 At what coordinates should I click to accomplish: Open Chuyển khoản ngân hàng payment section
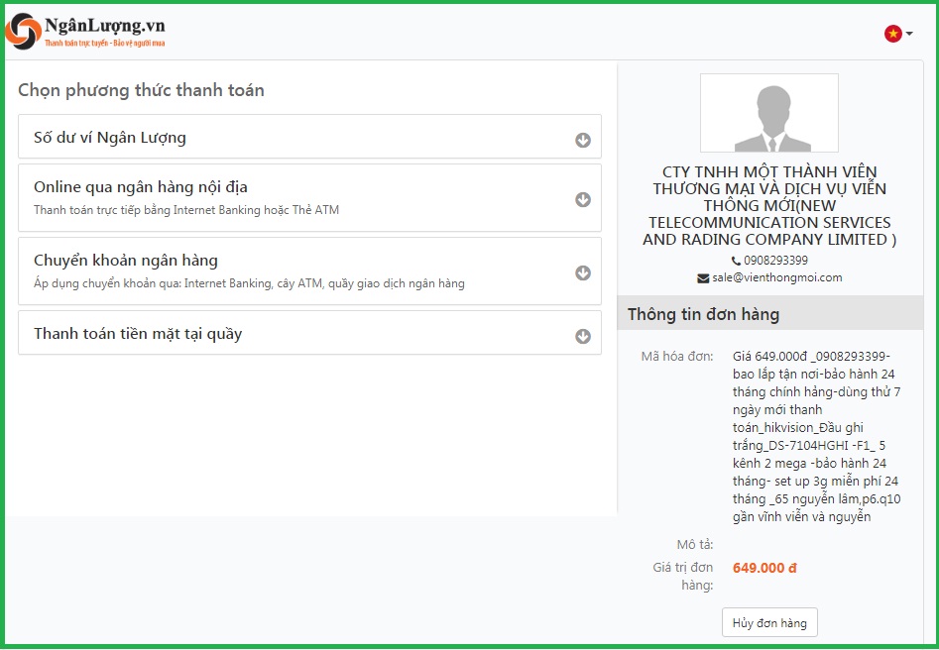click(126, 261)
